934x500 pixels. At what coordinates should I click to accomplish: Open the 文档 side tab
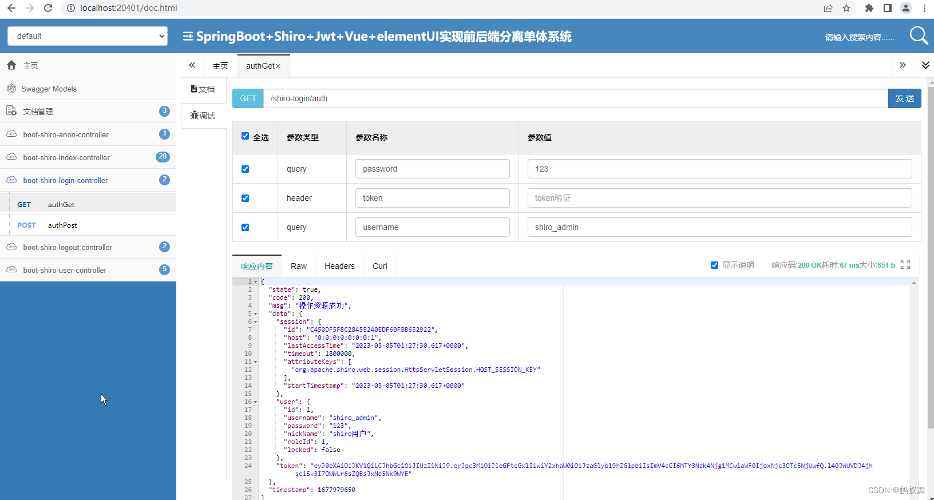point(203,89)
